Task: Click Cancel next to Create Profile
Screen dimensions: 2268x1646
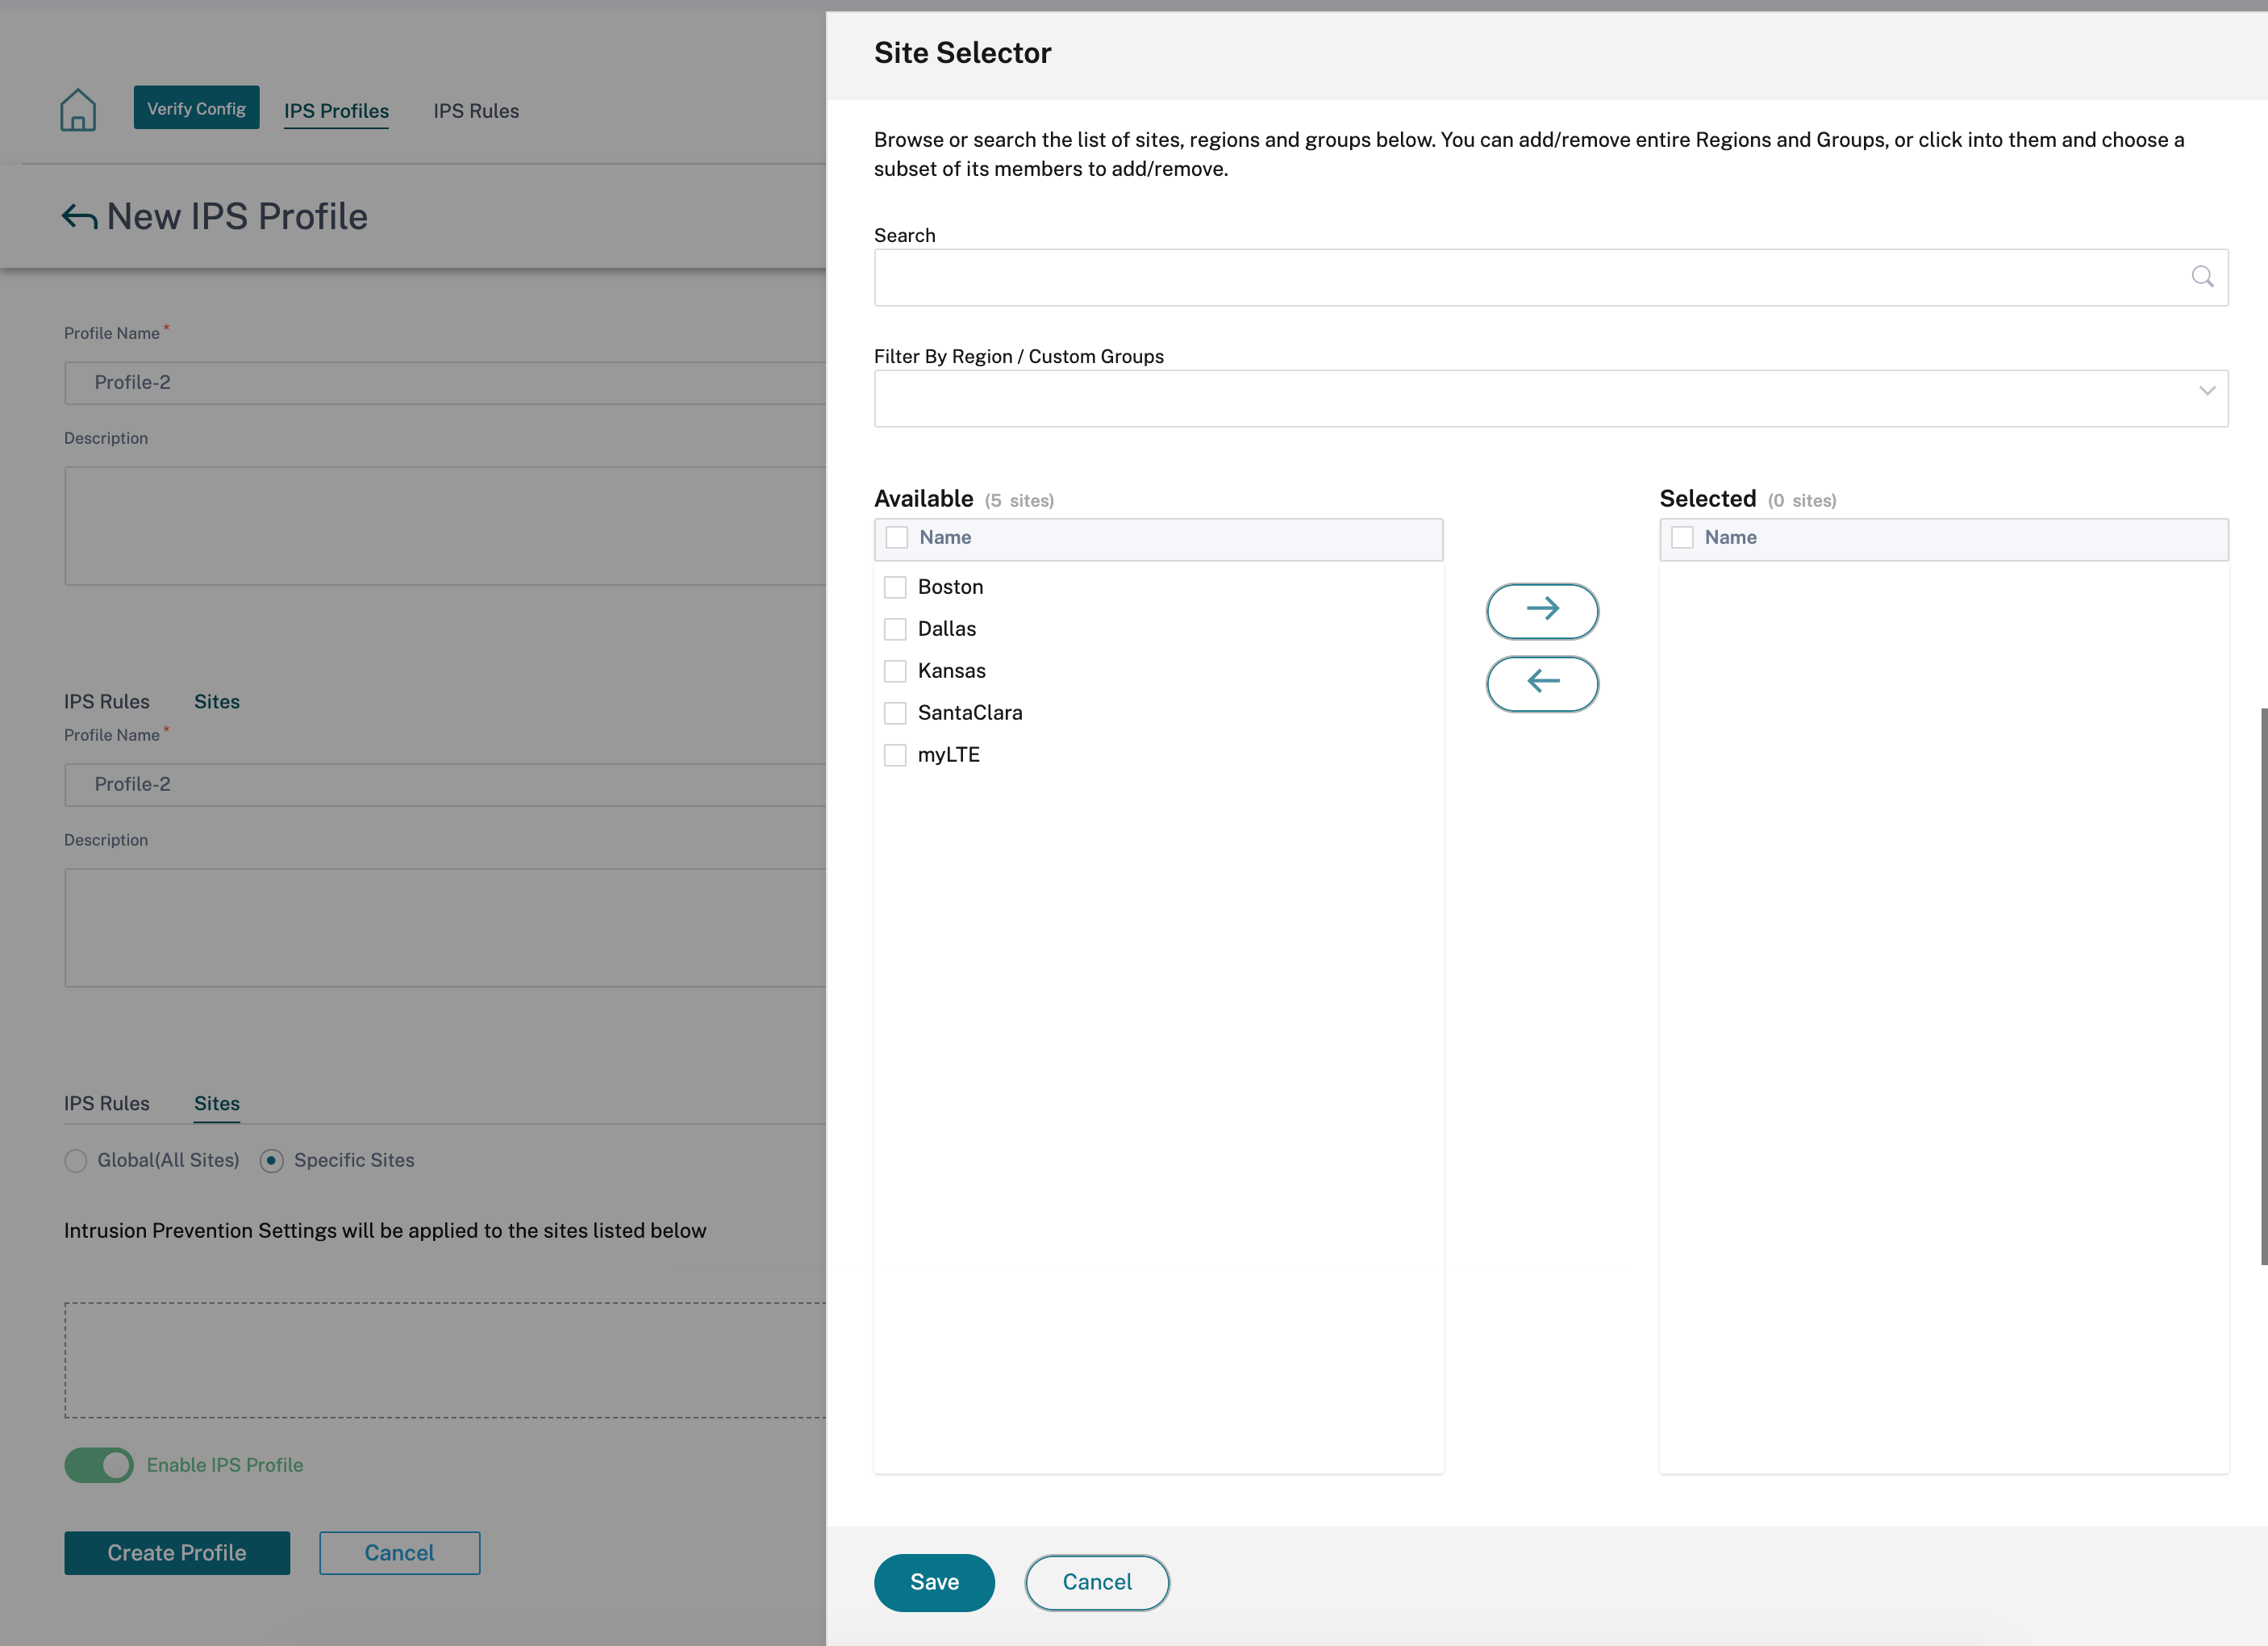Action: 399,1553
